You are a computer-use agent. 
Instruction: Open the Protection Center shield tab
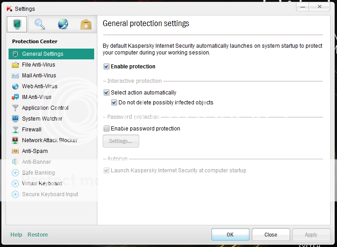point(17,24)
